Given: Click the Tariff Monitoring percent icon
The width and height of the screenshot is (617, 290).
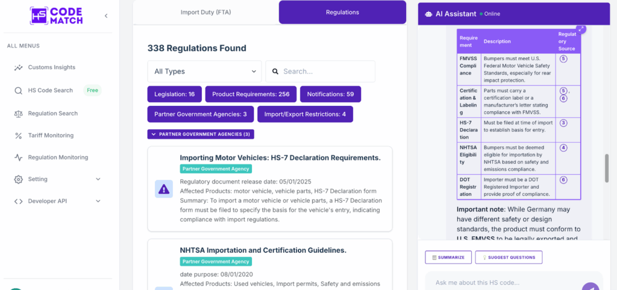Looking at the screenshot, I should (x=18, y=135).
